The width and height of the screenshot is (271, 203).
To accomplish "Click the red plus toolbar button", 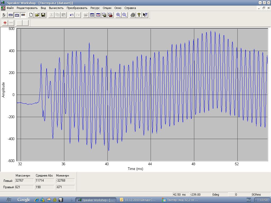I will (x=5, y=23).
